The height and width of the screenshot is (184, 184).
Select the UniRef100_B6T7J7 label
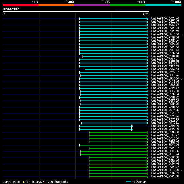click(165, 63)
